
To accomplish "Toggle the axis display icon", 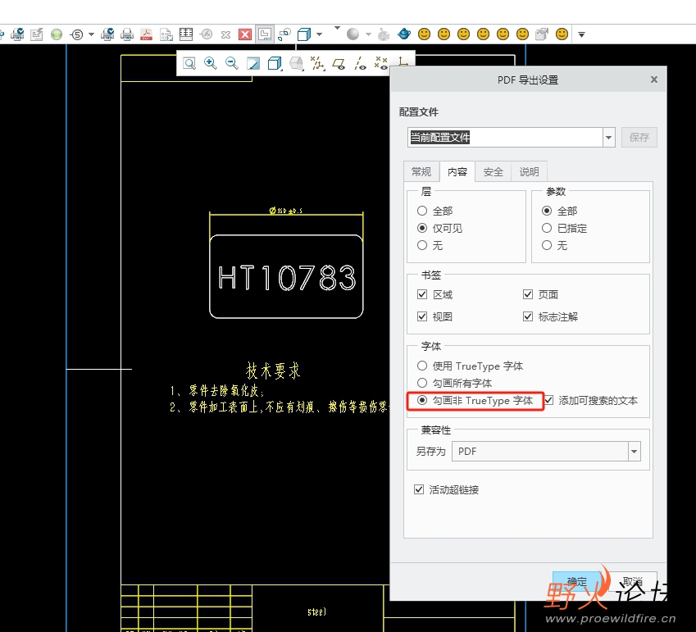I will (360, 63).
